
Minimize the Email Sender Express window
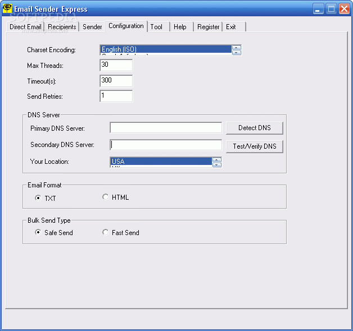318,9
